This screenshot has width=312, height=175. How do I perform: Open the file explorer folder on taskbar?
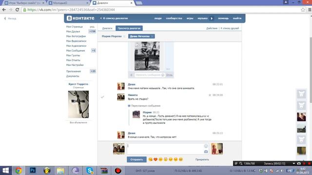60,171
